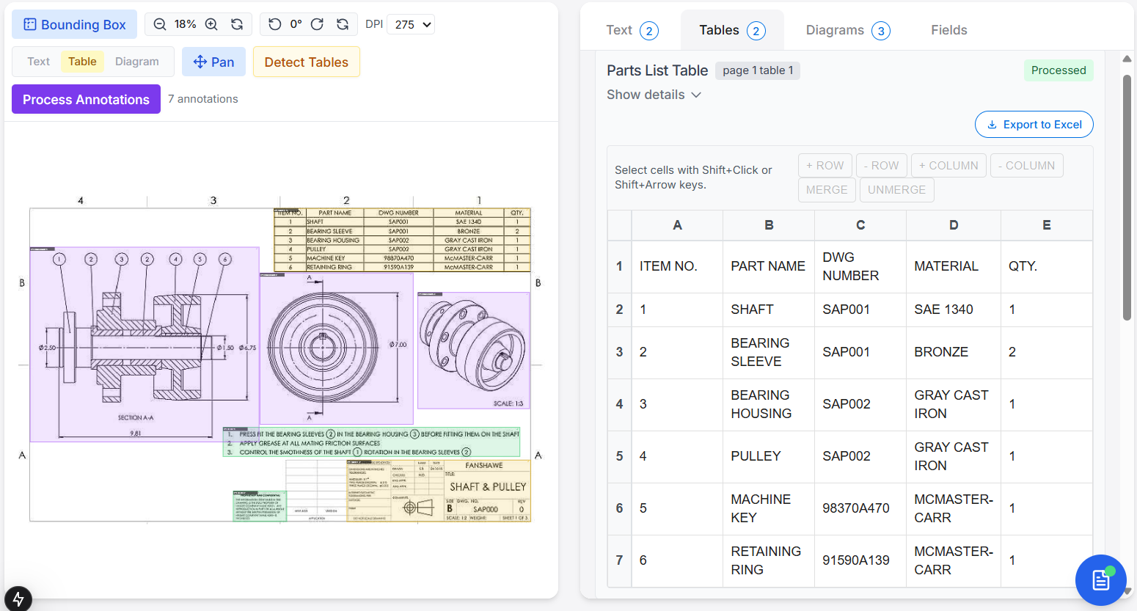Activate the Pan tool
1137x611 pixels.
coord(213,62)
